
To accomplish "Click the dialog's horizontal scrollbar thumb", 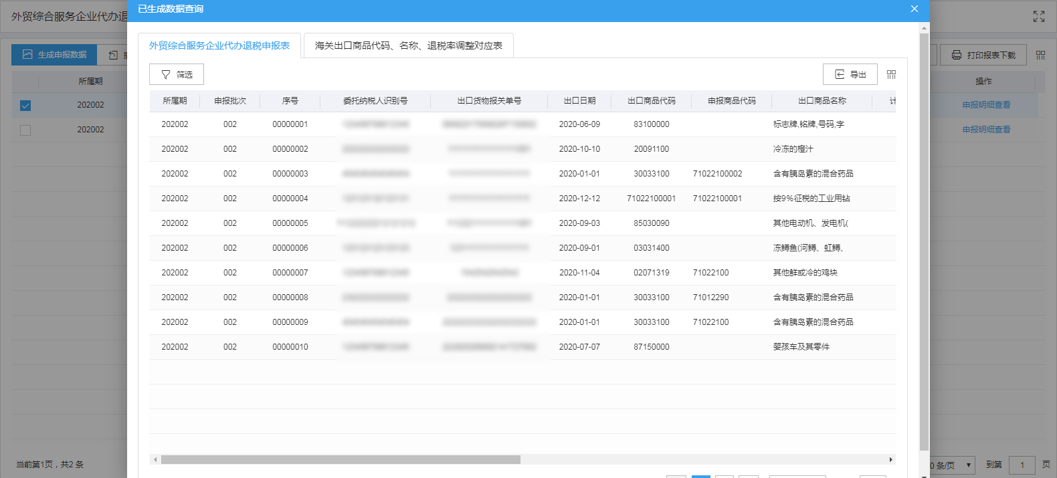I will point(341,460).
